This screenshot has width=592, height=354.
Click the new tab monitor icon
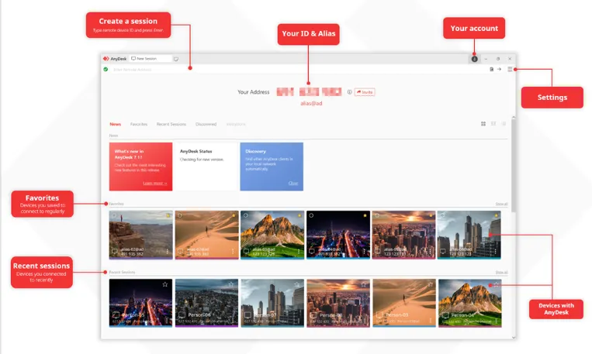176,59
